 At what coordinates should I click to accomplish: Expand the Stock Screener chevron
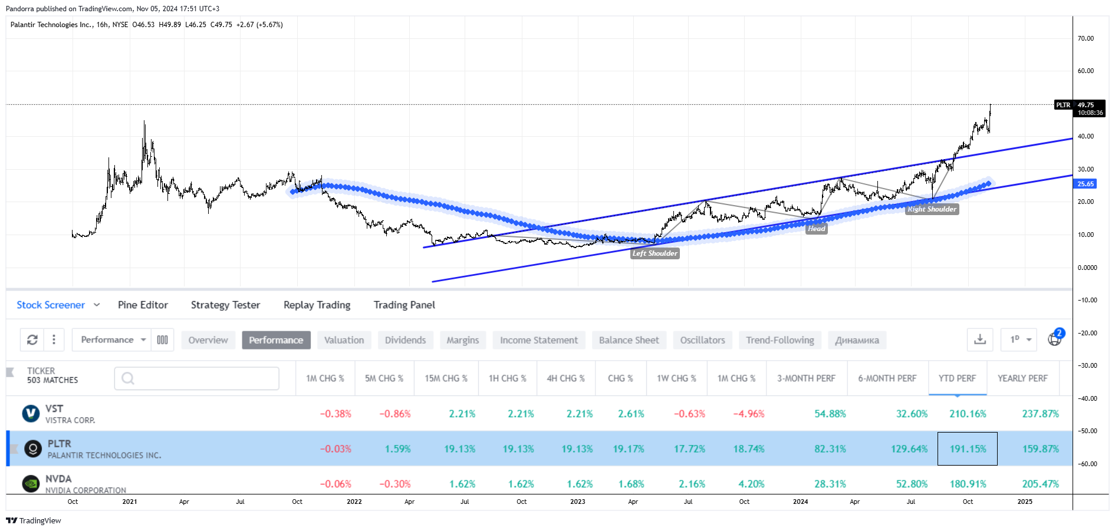(x=97, y=305)
